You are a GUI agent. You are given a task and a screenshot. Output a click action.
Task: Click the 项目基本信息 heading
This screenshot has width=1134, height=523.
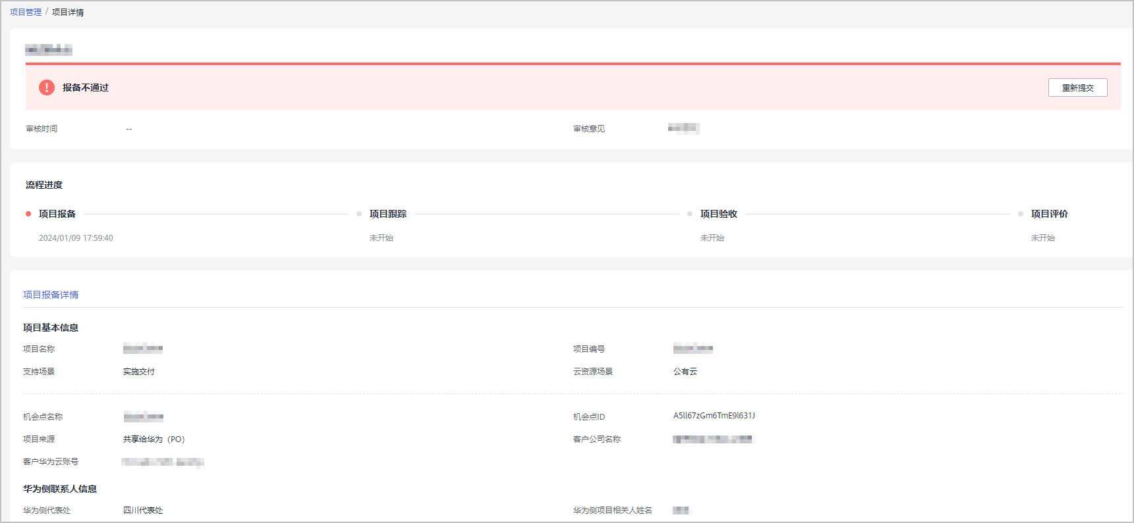coord(51,328)
